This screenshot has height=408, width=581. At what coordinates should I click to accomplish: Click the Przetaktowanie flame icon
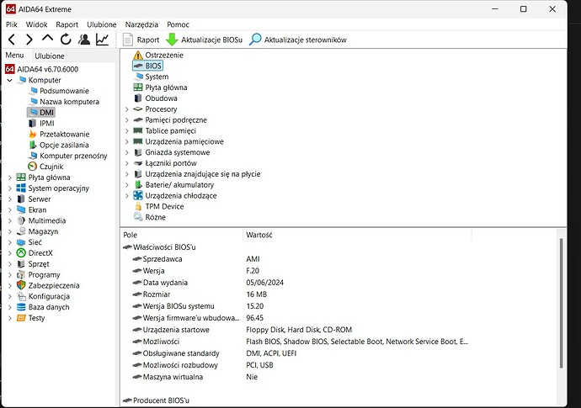pos(33,134)
